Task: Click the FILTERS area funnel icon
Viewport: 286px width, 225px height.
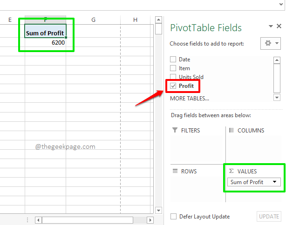Action: coord(175,131)
